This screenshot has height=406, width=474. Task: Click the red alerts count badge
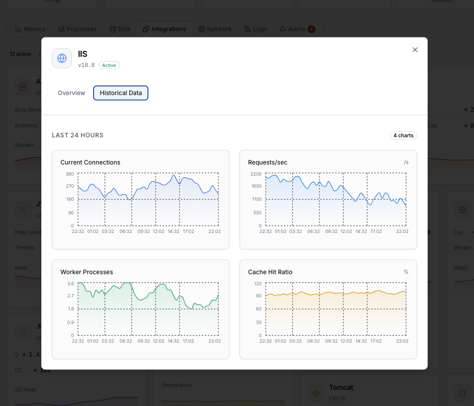[311, 29]
